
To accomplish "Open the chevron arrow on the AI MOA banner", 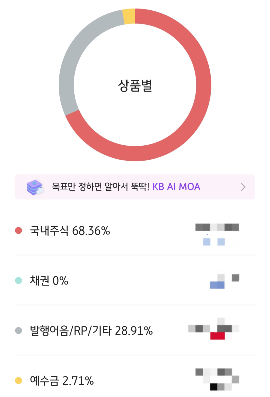I will [x=243, y=187].
